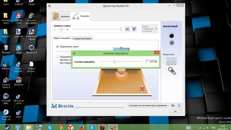Open Yandex browser from the taskbar
Image resolution: width=231 pixels, height=130 pixels.
pyautogui.click(x=71, y=127)
